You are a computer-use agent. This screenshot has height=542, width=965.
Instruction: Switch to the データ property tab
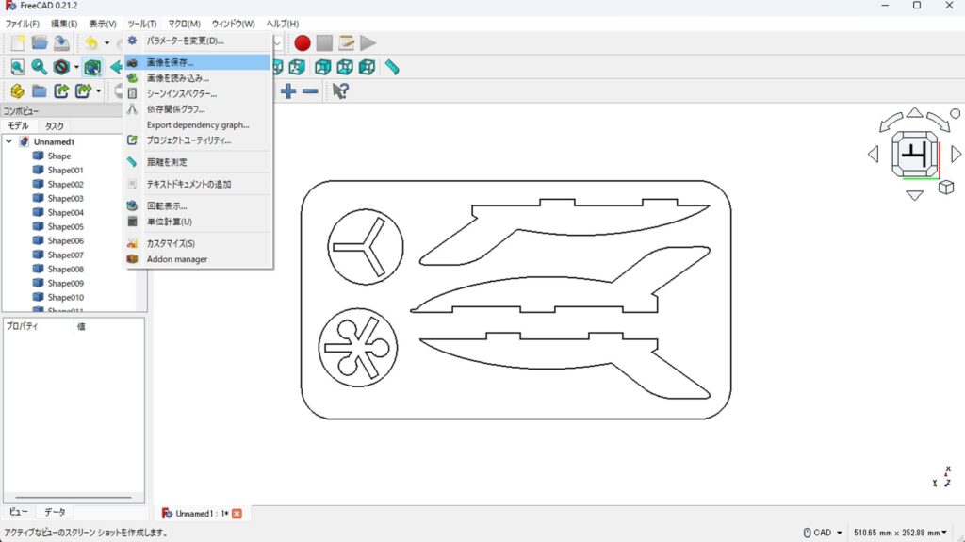55,512
